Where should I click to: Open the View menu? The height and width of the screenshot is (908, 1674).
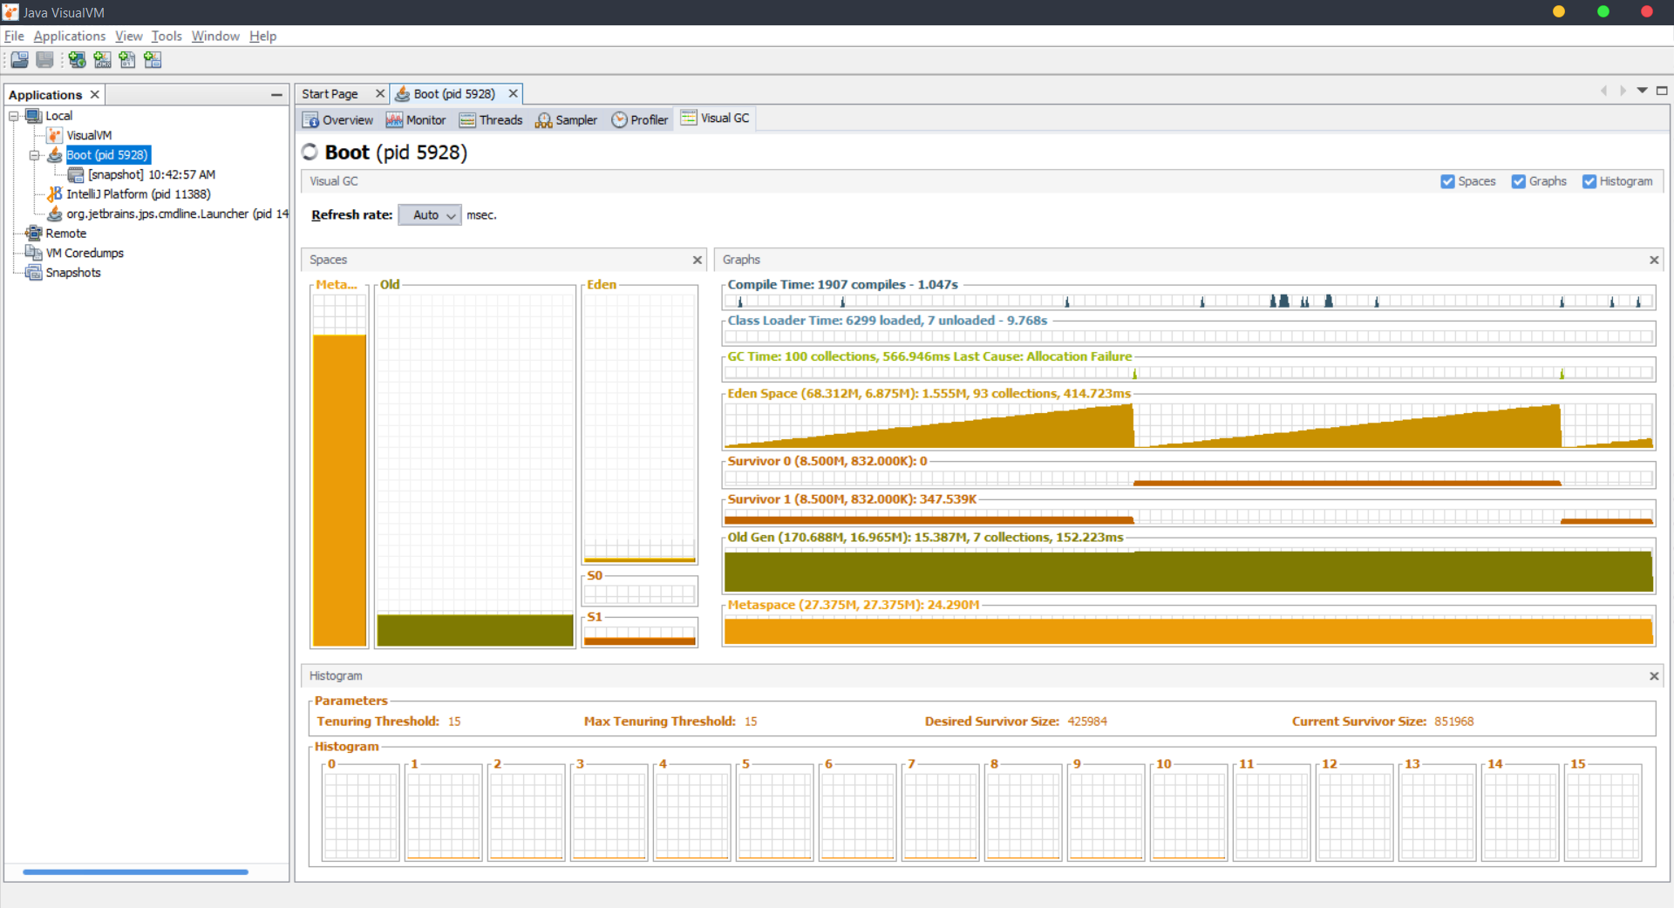coord(128,36)
